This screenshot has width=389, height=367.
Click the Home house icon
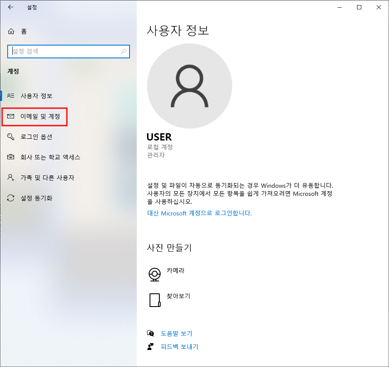coord(11,31)
